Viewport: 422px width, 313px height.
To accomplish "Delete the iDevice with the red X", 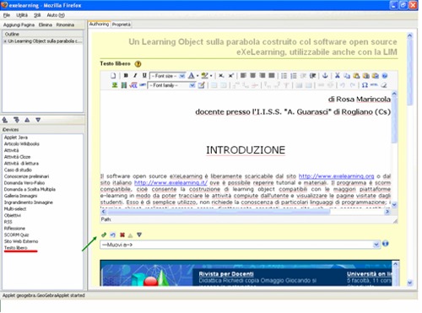I will pos(122,235).
